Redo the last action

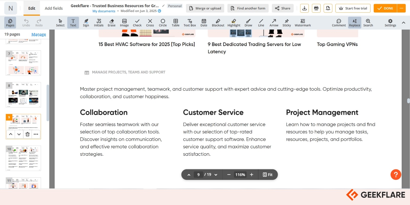click(39, 23)
